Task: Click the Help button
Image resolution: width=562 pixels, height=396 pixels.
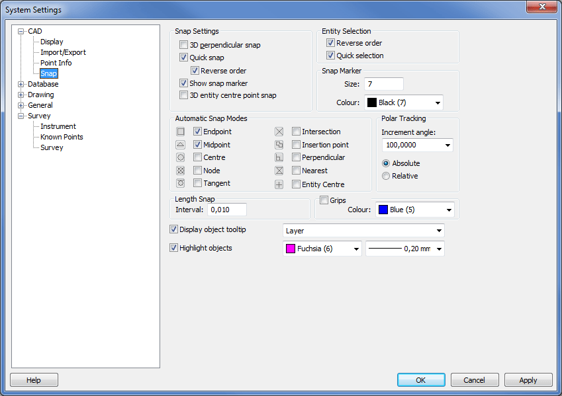Action: (x=34, y=380)
